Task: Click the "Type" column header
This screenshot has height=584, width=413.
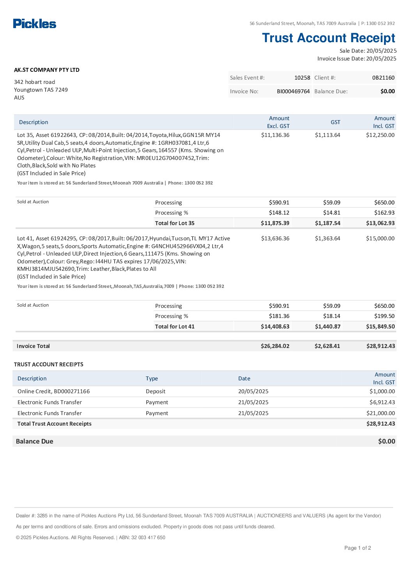Action: pyautogui.click(x=152, y=378)
